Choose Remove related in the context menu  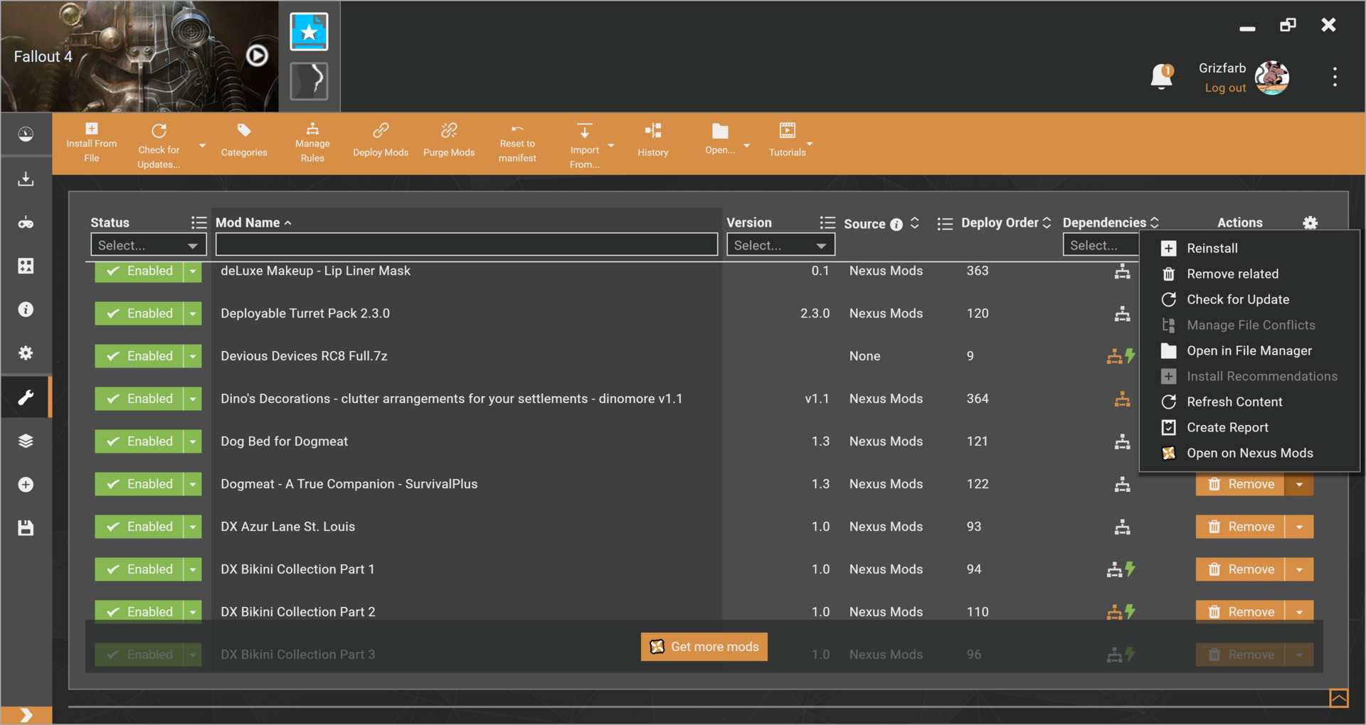[x=1249, y=274]
